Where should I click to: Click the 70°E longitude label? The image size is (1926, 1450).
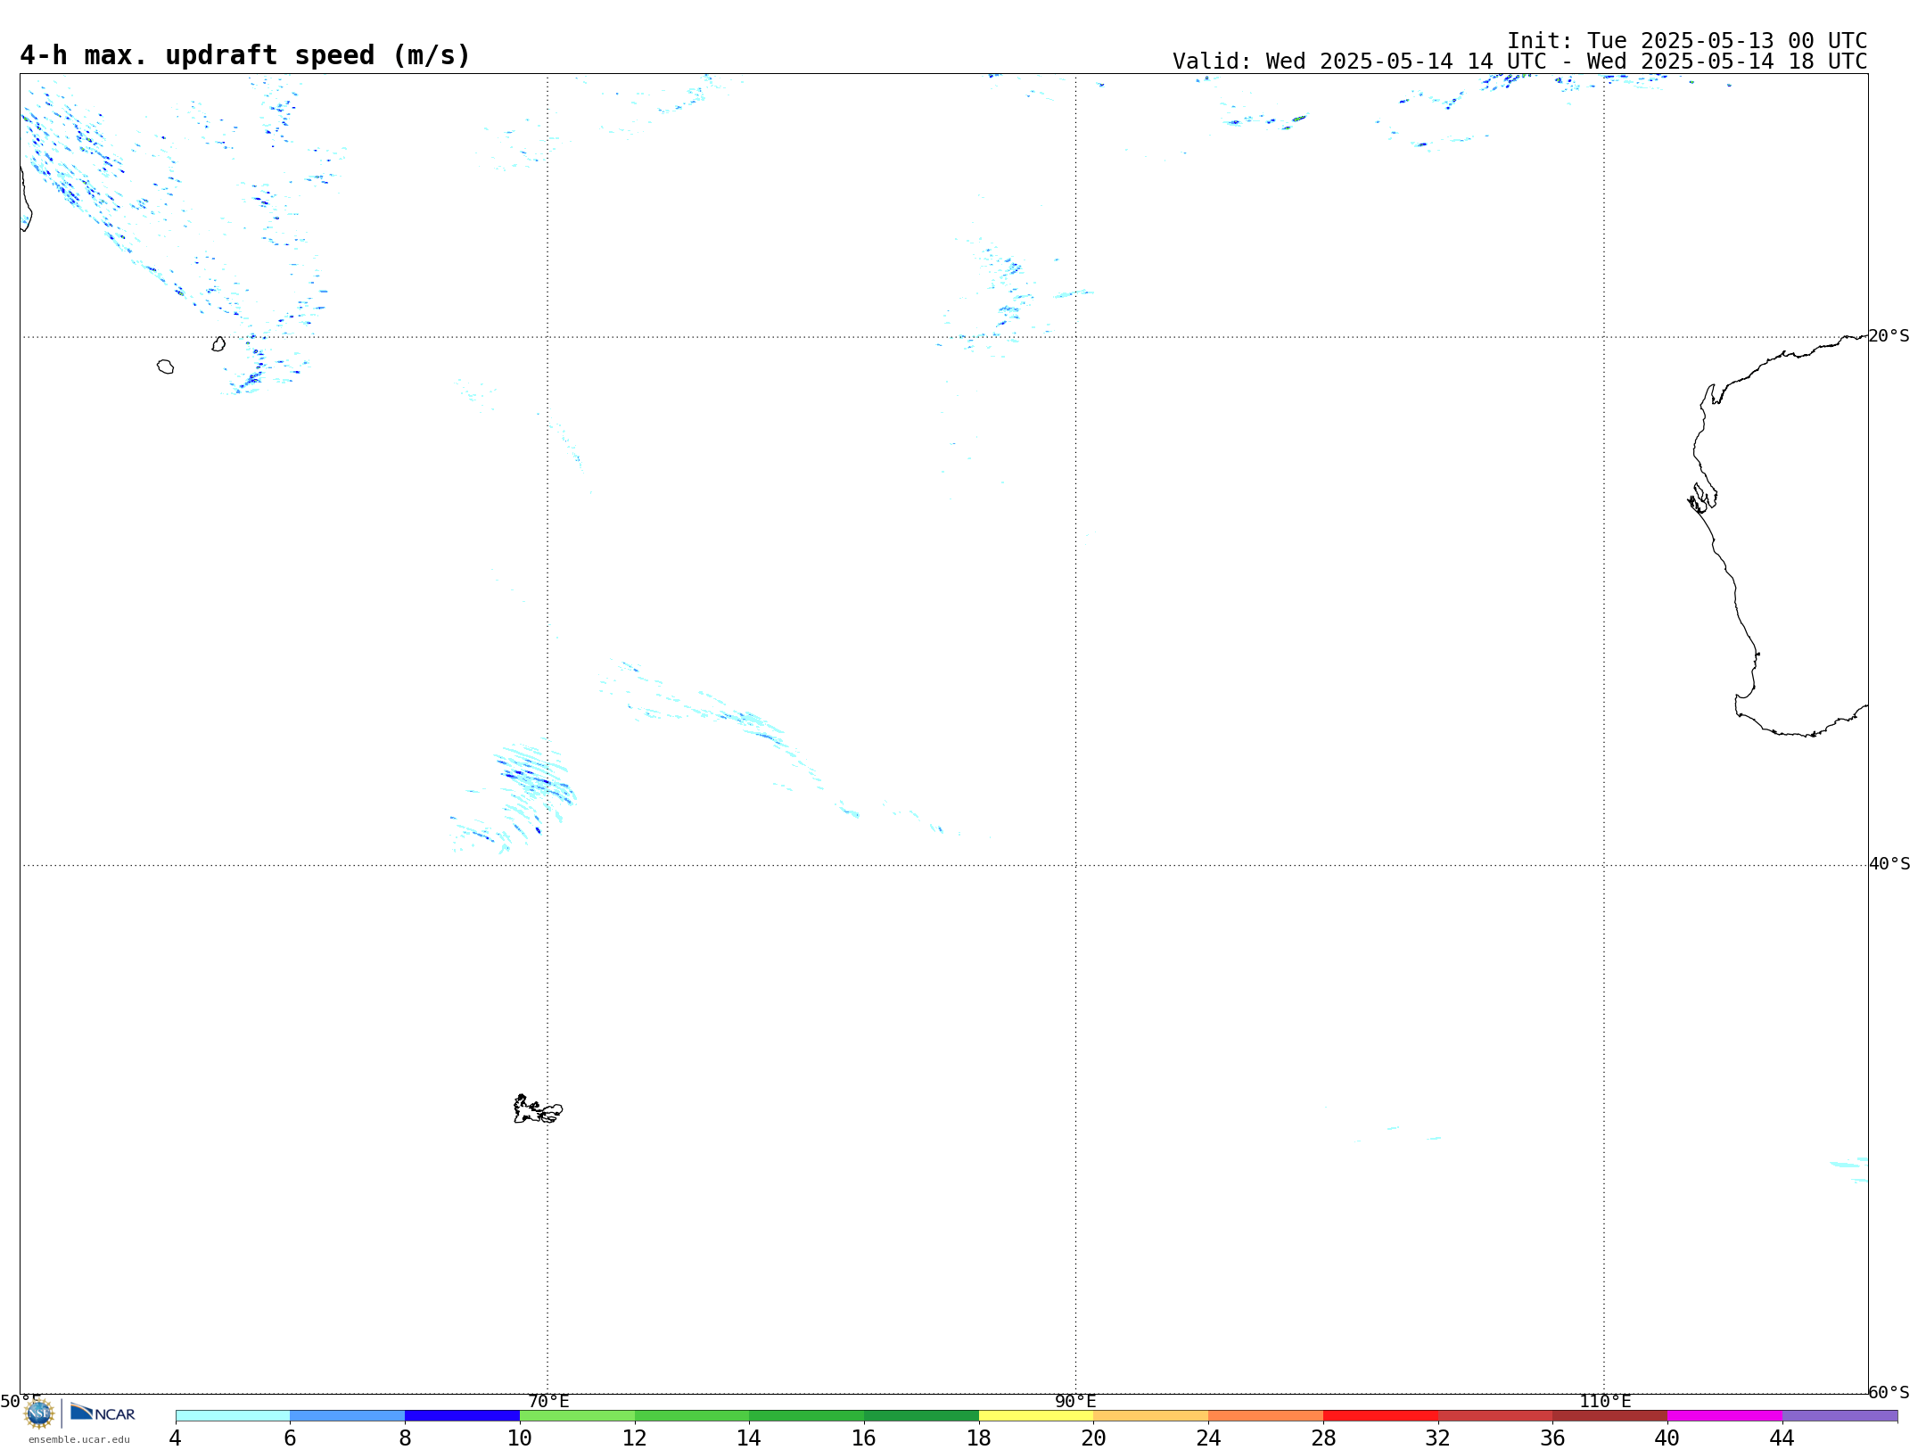(548, 1401)
